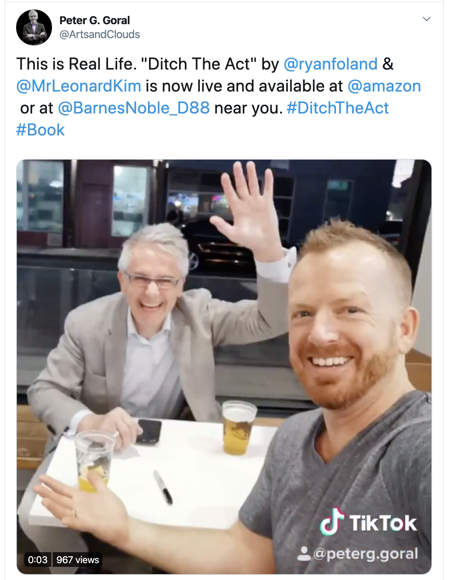Click the 0:03 video duration badge
The image size is (449, 580).
(x=37, y=560)
